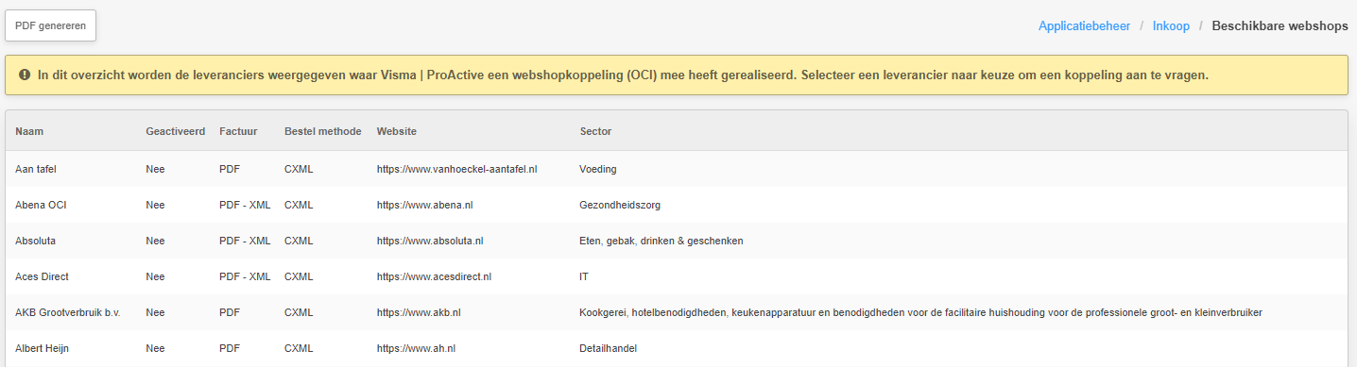Viewport: 1357px width, 367px height.
Task: Click Nee in the Aan tafel row
Action: pos(155,169)
